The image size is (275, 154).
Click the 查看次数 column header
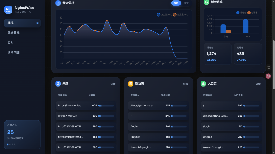[166, 95]
